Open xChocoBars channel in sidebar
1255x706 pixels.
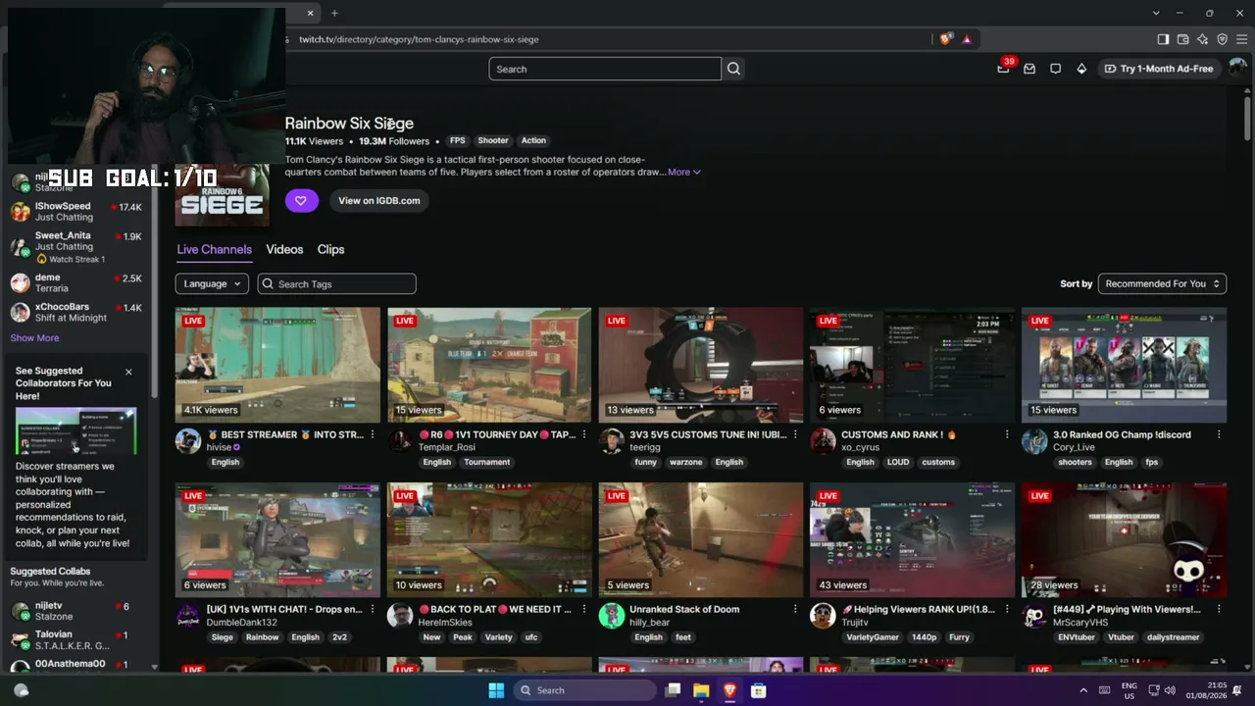tap(76, 313)
